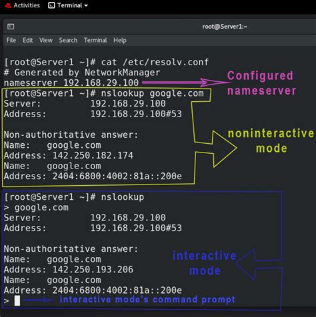Open the View menu
The height and width of the screenshot is (317, 316).
click(46, 40)
